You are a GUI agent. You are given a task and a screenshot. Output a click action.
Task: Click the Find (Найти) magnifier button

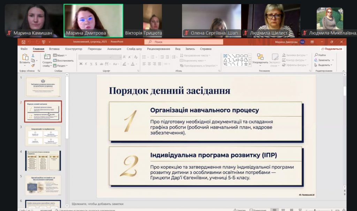coord(320,55)
